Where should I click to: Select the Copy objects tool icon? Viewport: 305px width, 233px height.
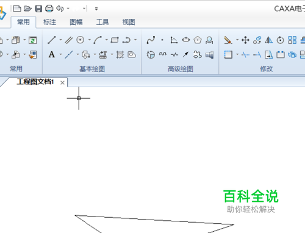(257, 40)
